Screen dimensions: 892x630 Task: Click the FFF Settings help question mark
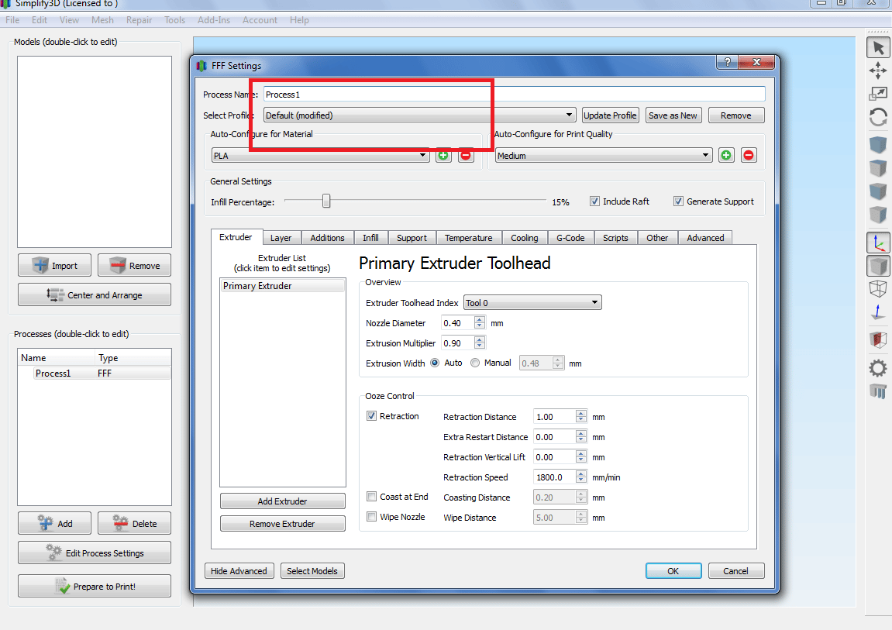point(727,62)
